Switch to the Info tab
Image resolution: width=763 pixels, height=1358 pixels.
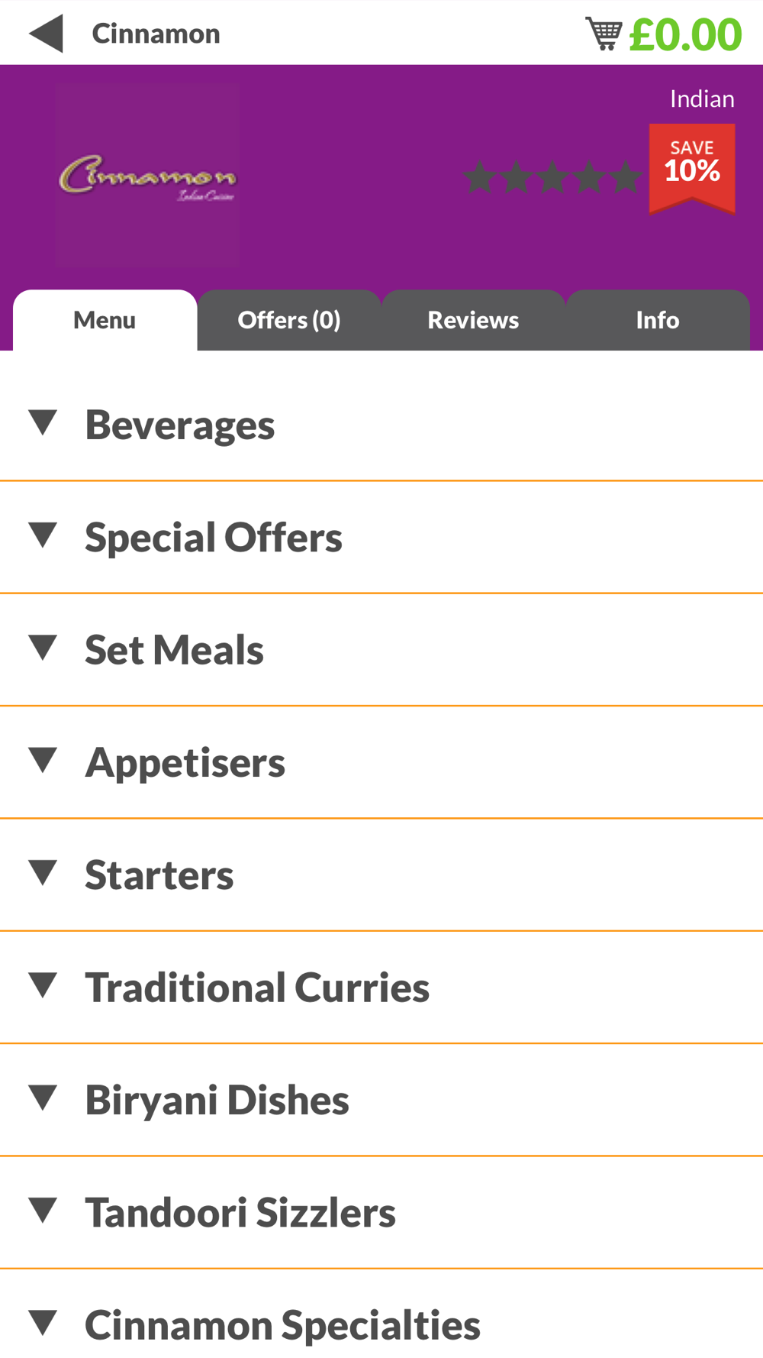pos(658,320)
